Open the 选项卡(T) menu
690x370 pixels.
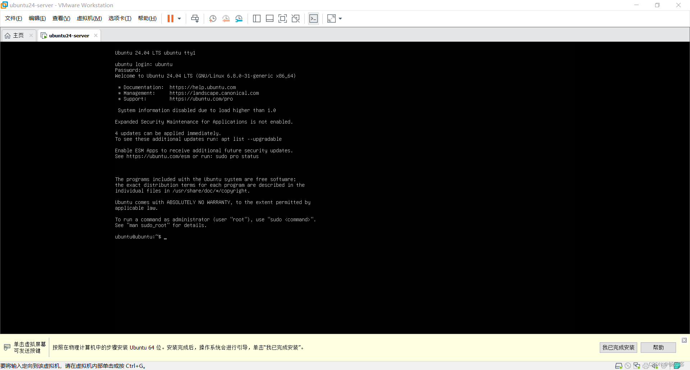120,18
